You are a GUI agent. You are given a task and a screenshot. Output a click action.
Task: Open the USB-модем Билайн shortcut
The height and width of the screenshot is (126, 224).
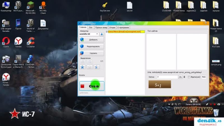(6, 25)
